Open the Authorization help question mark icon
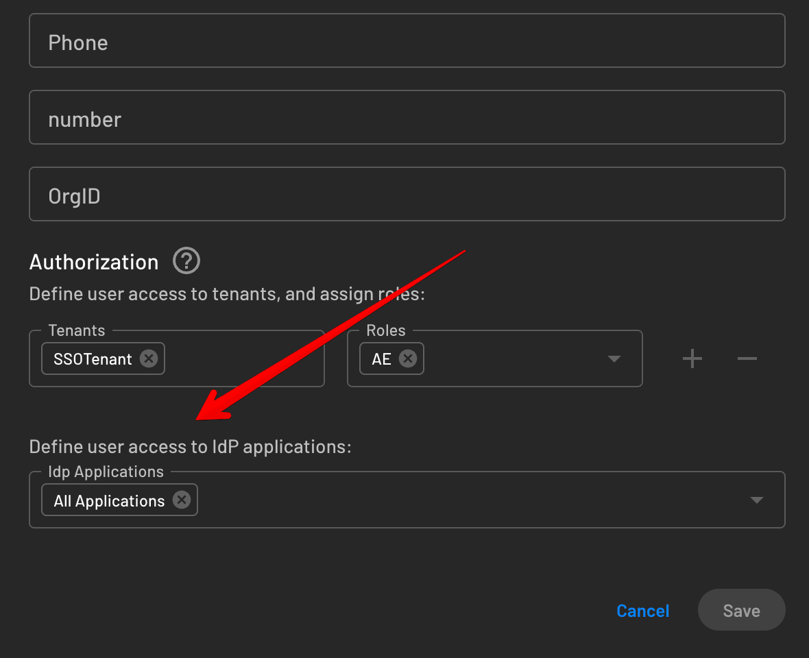The height and width of the screenshot is (658, 809). coord(186,261)
